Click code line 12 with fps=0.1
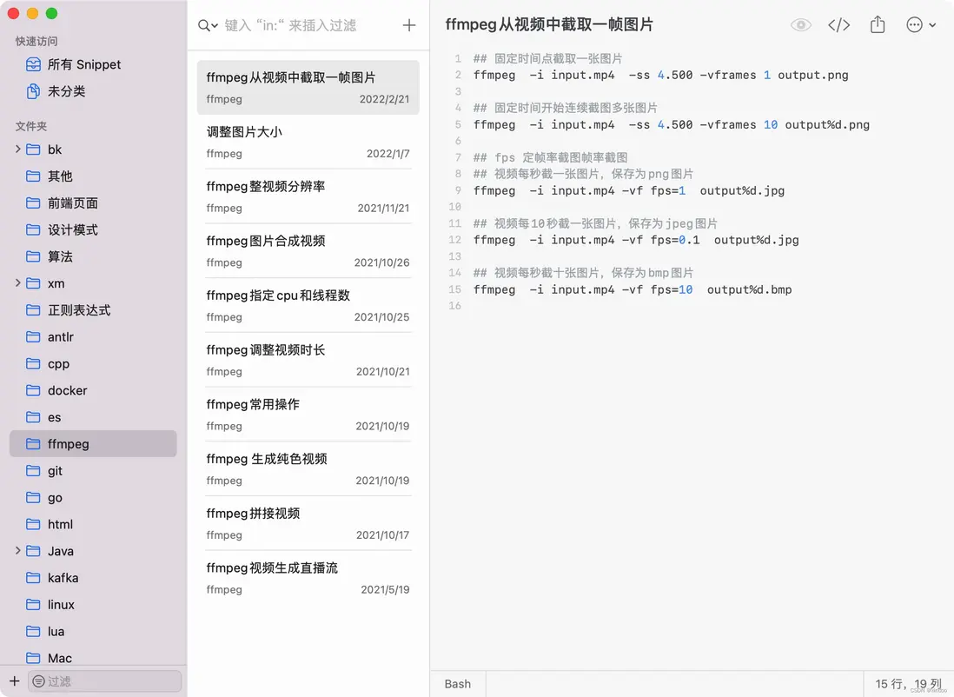The image size is (954, 697). pos(636,240)
